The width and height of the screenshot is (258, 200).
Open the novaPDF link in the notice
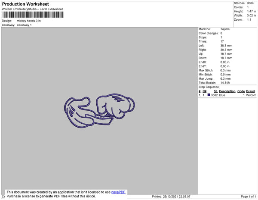(118, 192)
